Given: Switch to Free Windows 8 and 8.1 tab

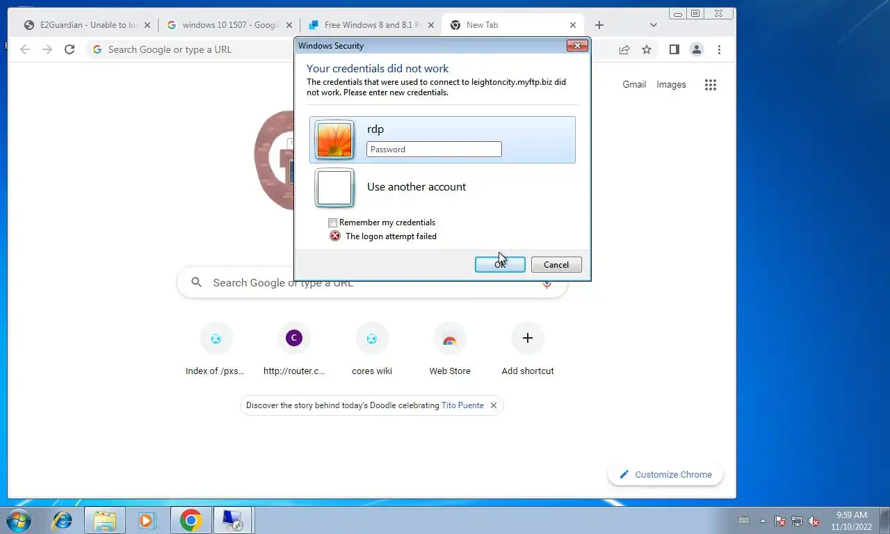Looking at the screenshot, I should (371, 25).
